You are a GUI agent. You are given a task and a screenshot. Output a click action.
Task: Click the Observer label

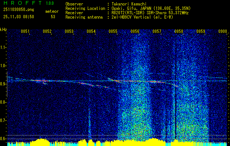(74, 4)
